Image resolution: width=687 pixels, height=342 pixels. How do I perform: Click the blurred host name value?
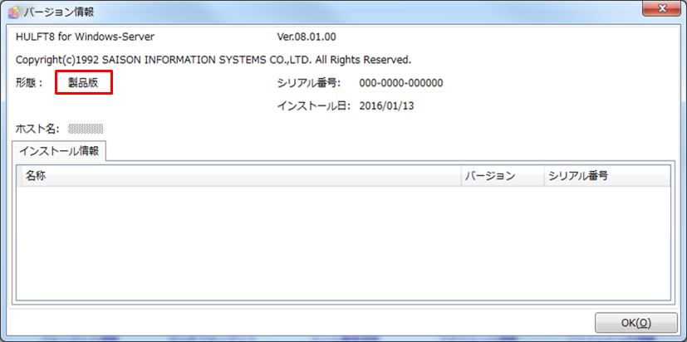coord(86,129)
